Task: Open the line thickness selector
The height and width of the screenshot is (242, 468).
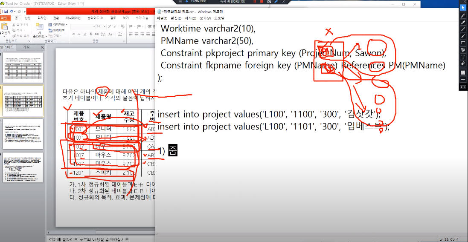Action: point(463,80)
